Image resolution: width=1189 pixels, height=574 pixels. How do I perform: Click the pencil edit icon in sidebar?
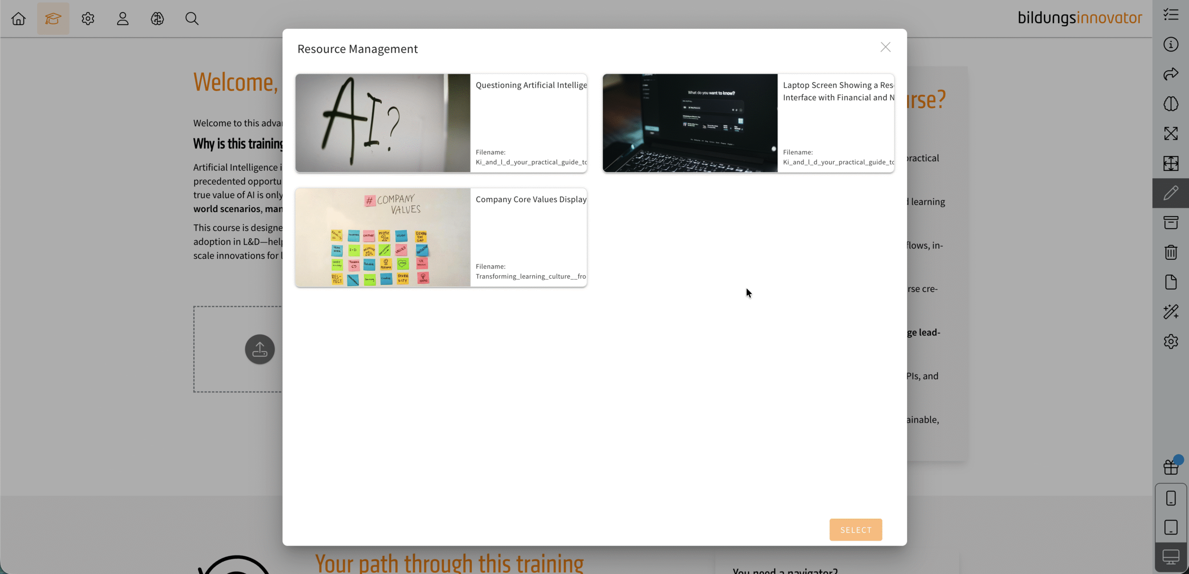click(x=1170, y=193)
